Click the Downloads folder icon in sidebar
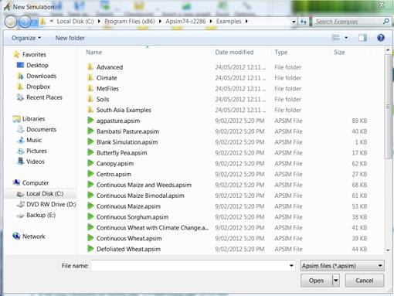The image size is (394, 296). pos(20,76)
